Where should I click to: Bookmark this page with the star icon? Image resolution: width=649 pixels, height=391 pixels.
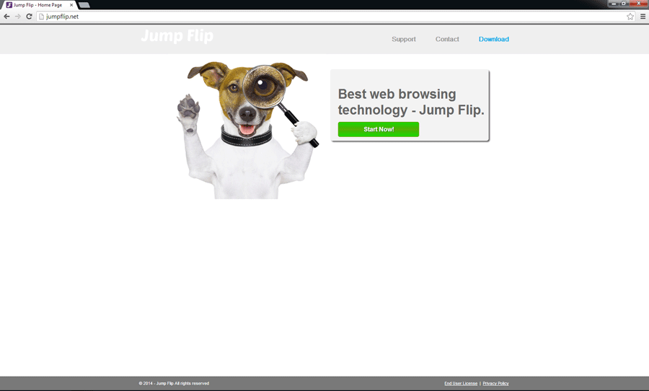pos(630,17)
